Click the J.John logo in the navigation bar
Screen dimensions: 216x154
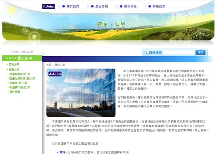49,6
